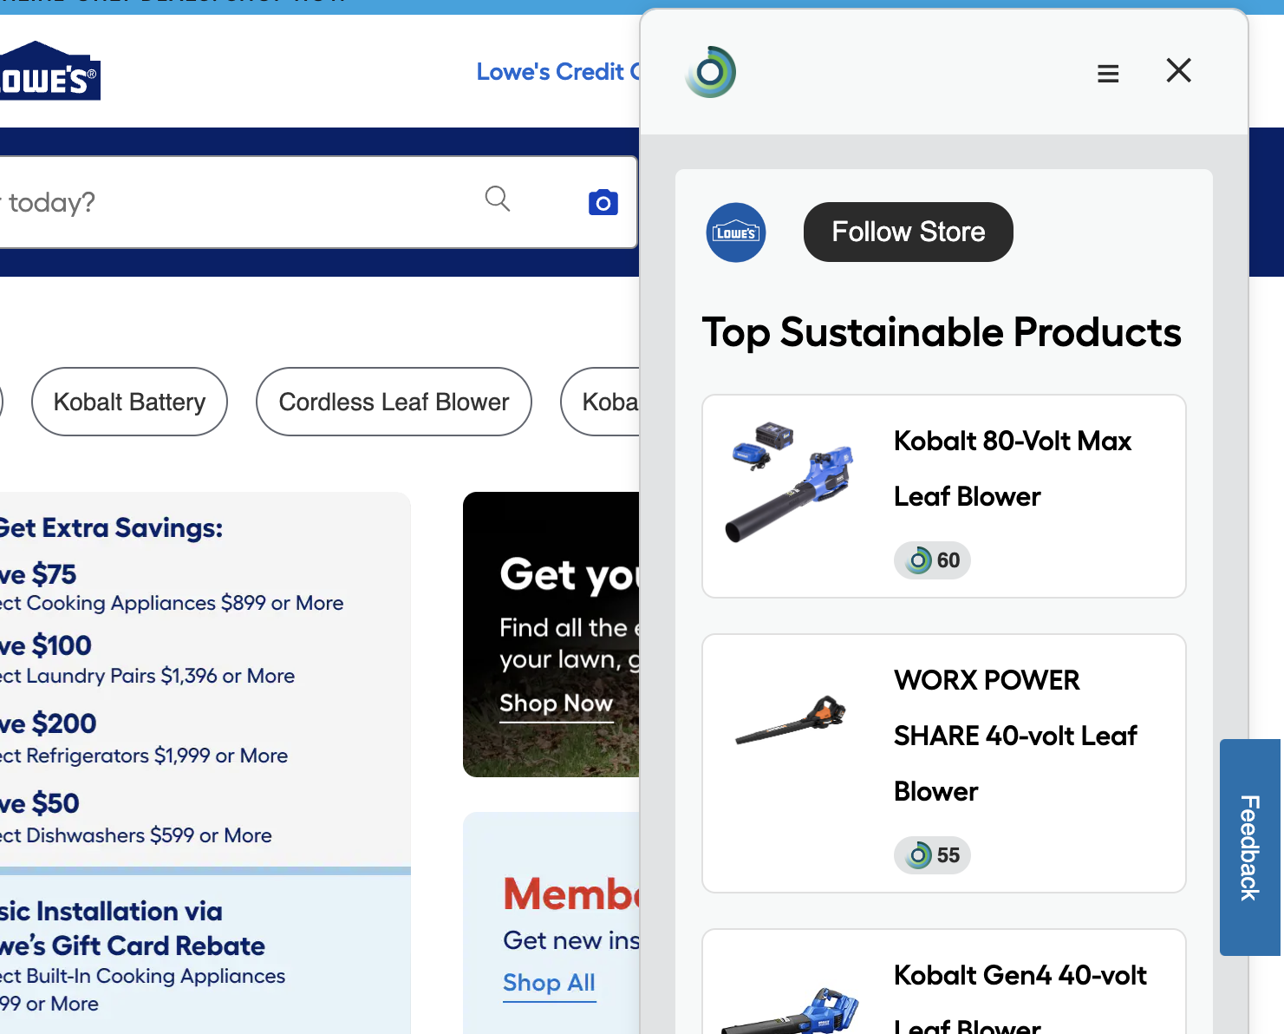Screen dimensions: 1284x1034
Task: Click the Shop Now link on lawn banner
Action: click(x=556, y=704)
